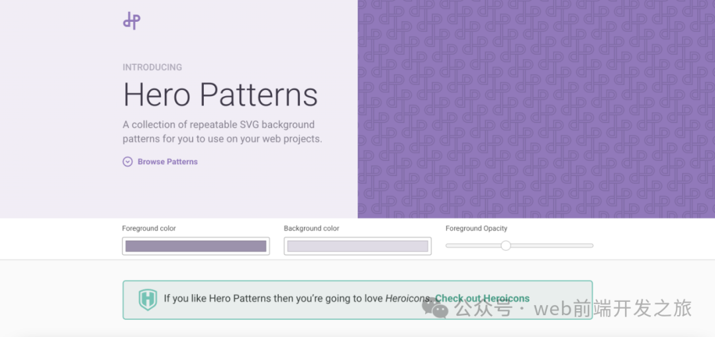Screen dimensions: 715x337
Task: Click the WeChat watermark logo icon
Action: click(x=439, y=309)
